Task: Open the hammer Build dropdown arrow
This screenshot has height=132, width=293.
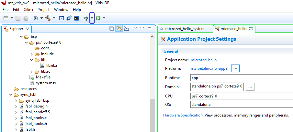Action: tap(54, 18)
